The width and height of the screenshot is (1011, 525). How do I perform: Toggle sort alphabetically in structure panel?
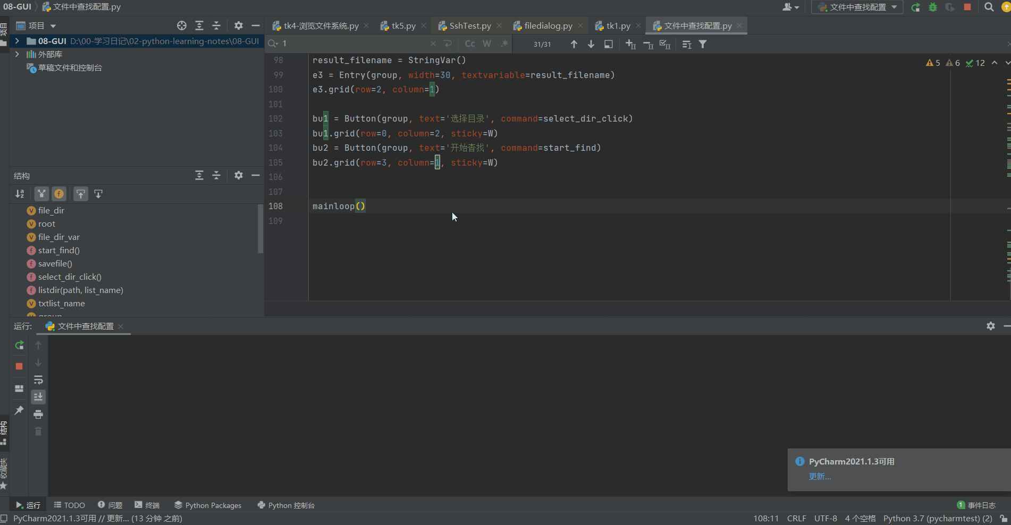pyautogui.click(x=20, y=194)
